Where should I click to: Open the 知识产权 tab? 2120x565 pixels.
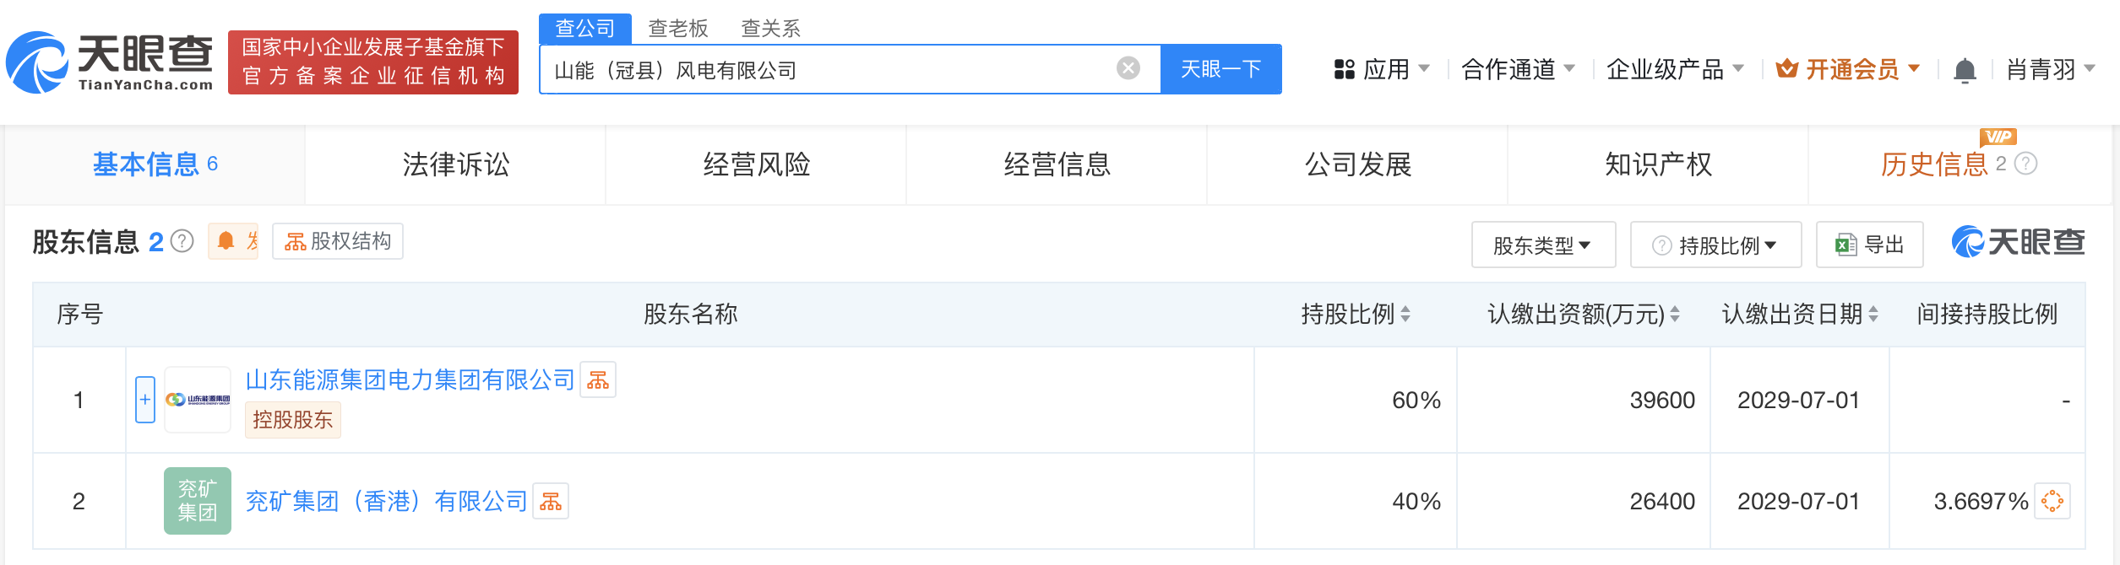point(1659,164)
